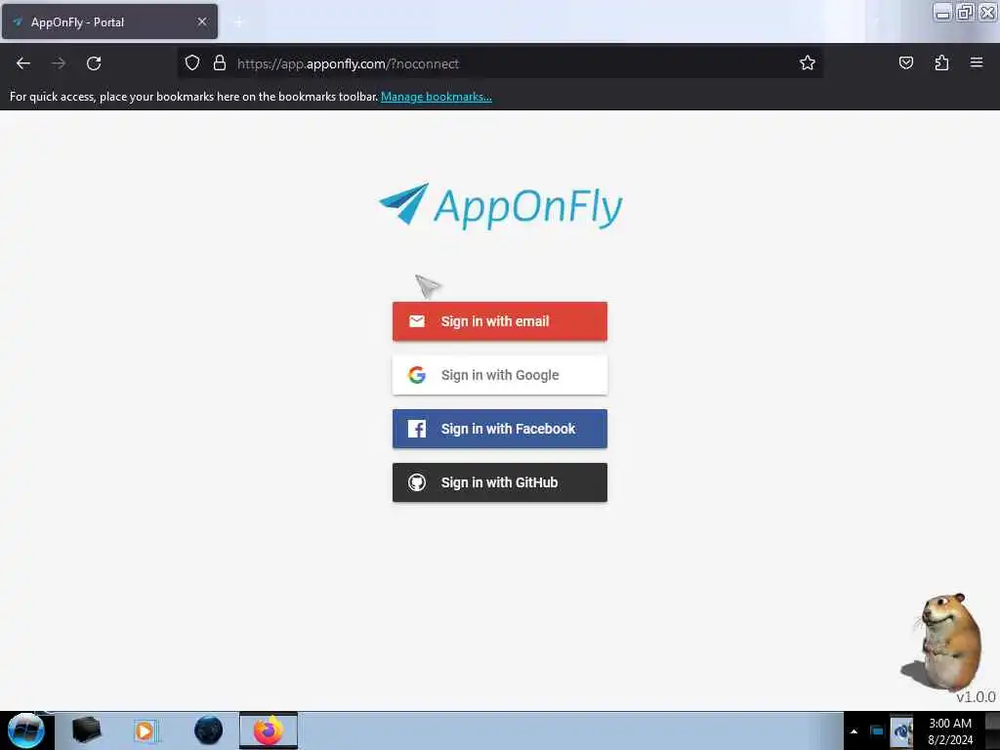Open the dark globe taskbar icon
The height and width of the screenshot is (750, 1000).
(x=208, y=730)
